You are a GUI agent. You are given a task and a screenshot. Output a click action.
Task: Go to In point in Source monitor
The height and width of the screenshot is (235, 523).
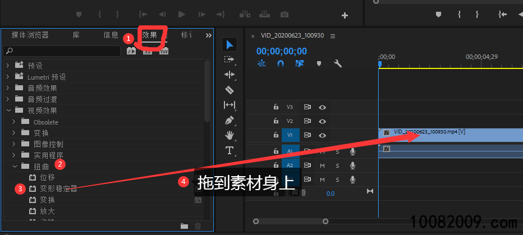click(143, 15)
